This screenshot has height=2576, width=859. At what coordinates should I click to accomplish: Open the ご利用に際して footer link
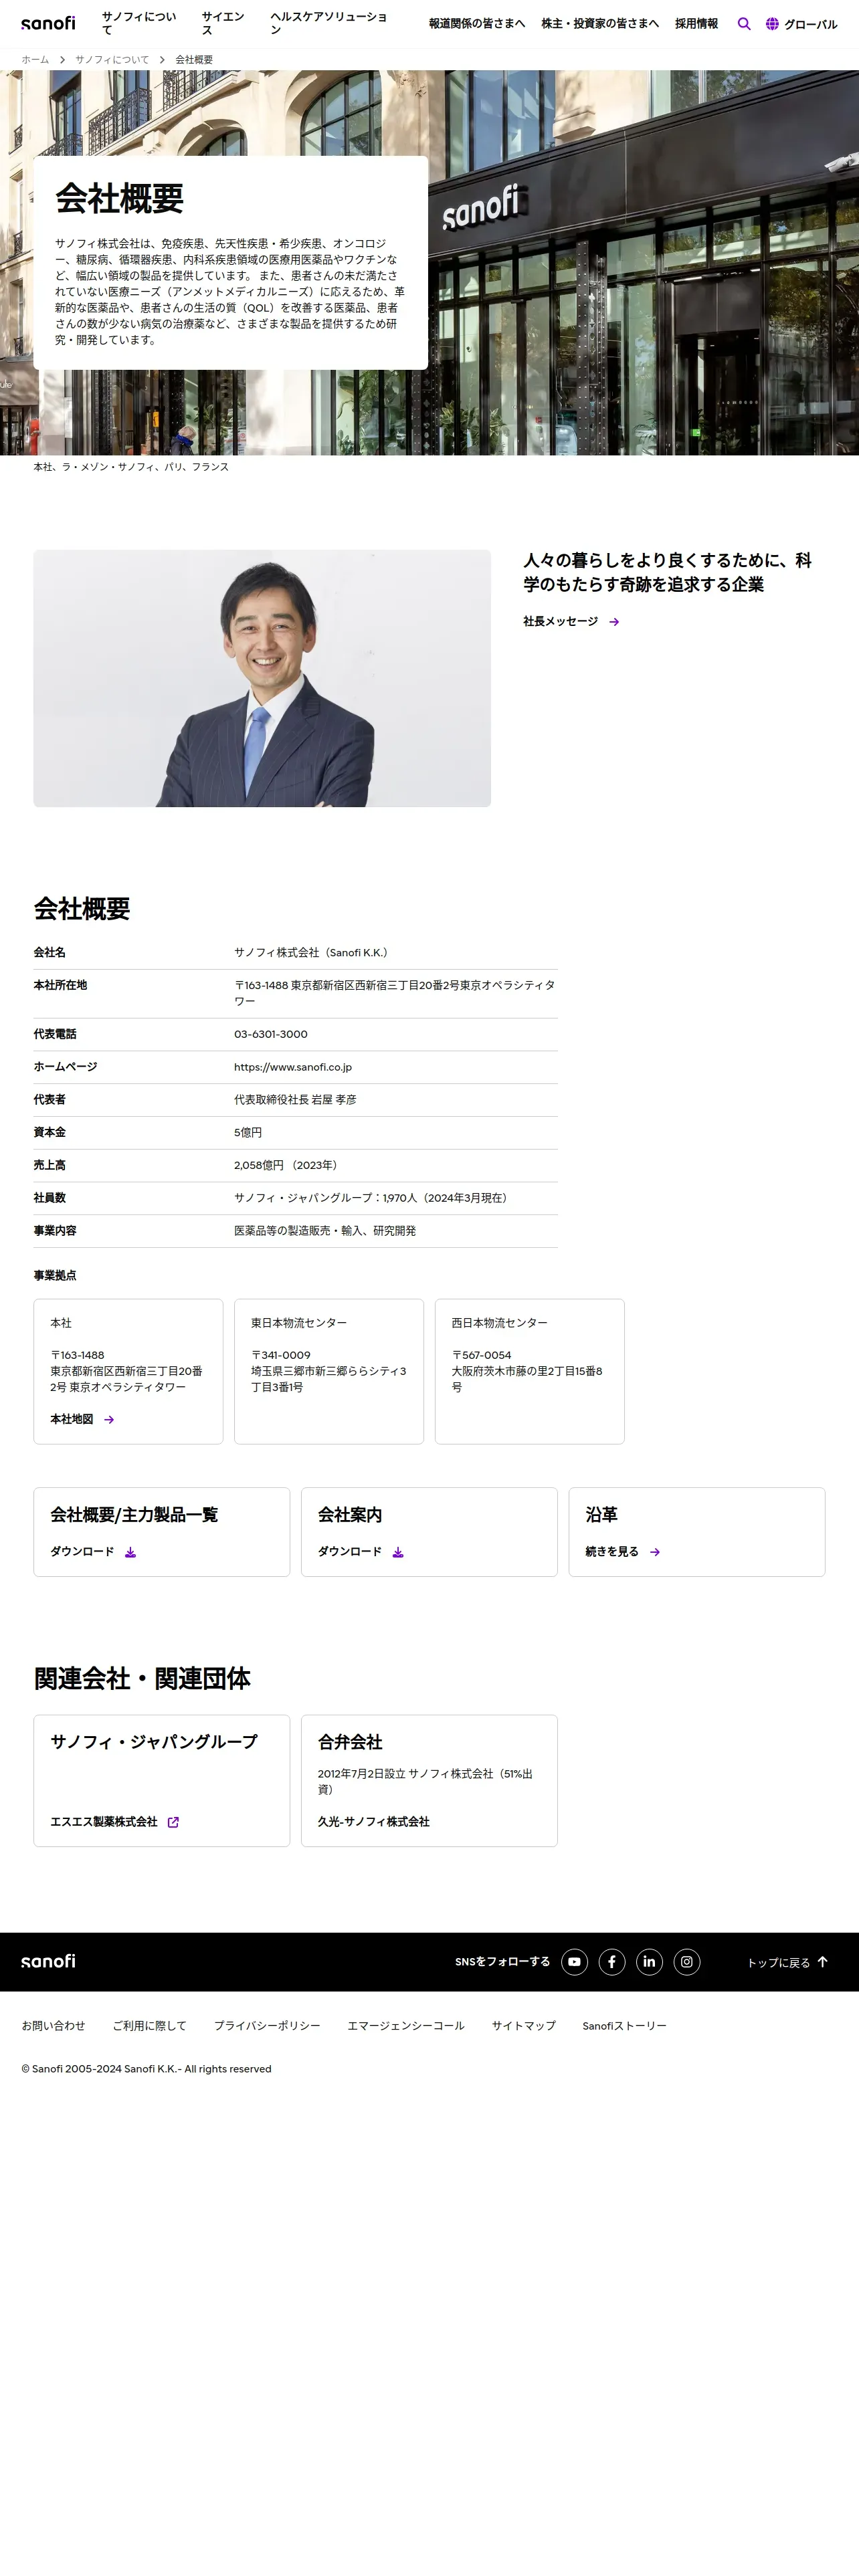(149, 2026)
